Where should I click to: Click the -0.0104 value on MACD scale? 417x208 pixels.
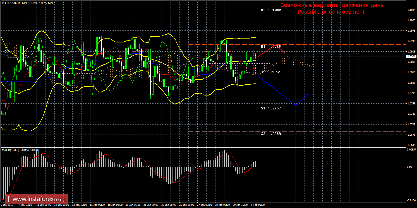(x=411, y=200)
